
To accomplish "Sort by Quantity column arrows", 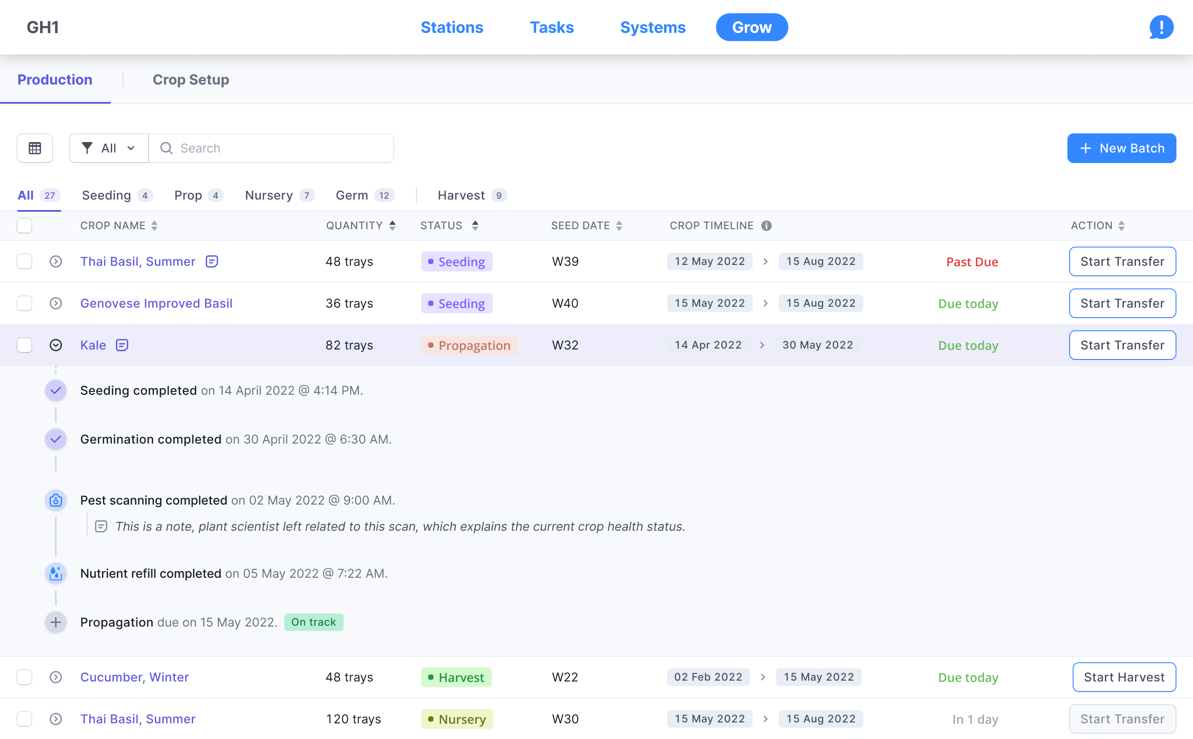I will pyautogui.click(x=392, y=225).
